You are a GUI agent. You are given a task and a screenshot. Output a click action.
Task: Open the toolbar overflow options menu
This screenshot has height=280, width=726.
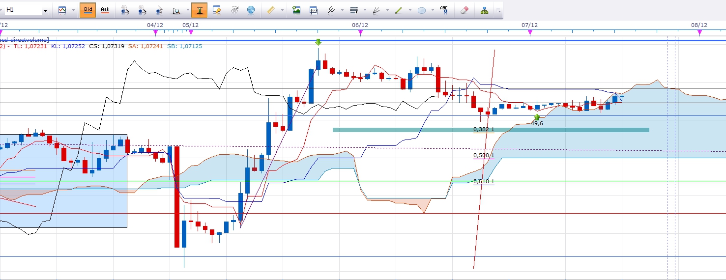498,10
